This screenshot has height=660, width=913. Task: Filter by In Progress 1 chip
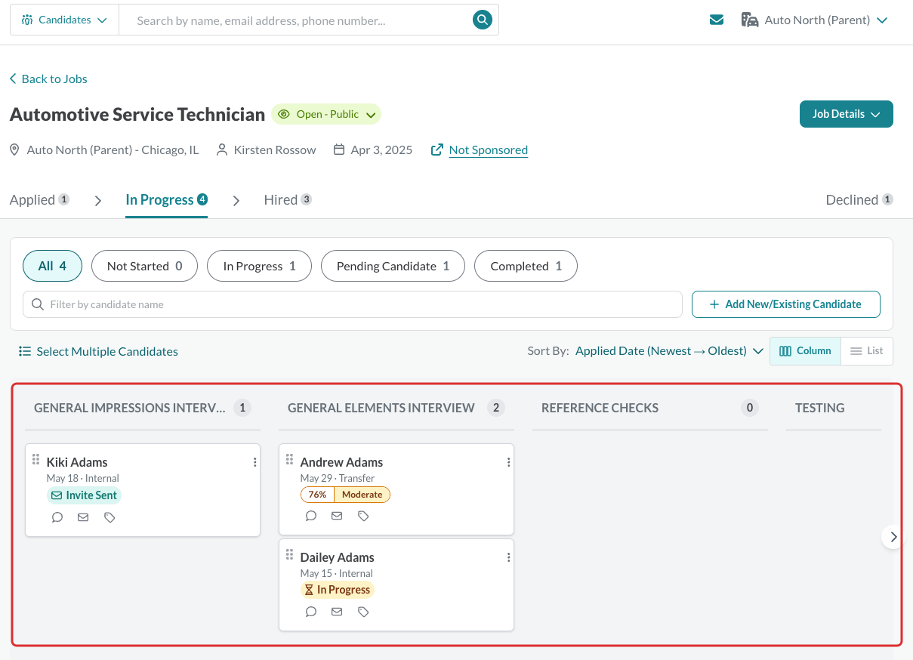tap(259, 266)
